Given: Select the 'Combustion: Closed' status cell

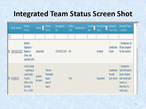Looking at the screenshot, I should pyautogui.click(x=113, y=47).
